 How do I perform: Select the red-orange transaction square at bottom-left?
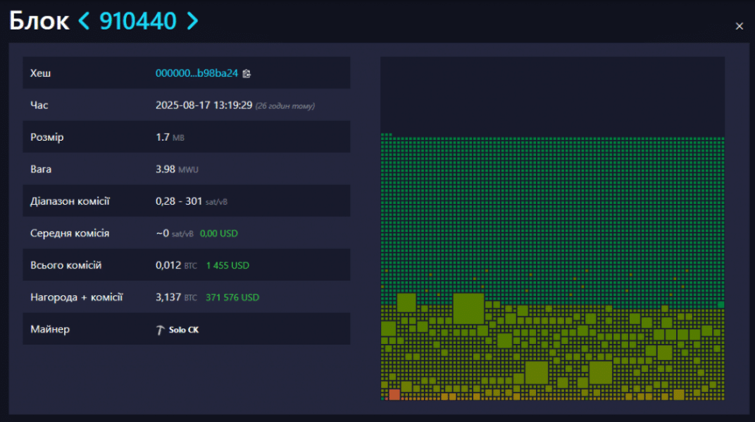[394, 394]
